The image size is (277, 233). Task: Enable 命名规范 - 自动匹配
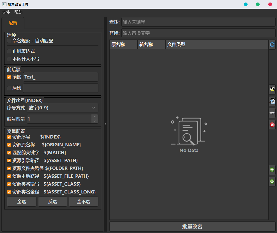click(9, 41)
